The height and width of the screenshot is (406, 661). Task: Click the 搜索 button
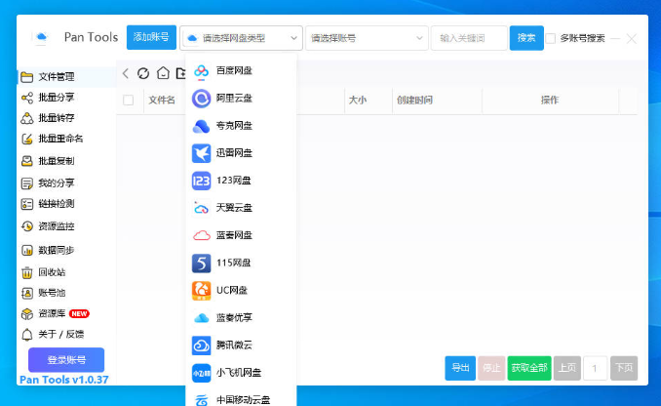pos(526,38)
